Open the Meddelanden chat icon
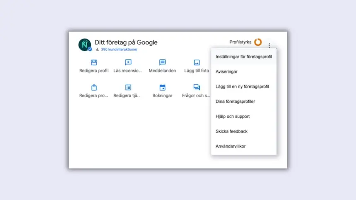356x200 pixels. point(162,62)
